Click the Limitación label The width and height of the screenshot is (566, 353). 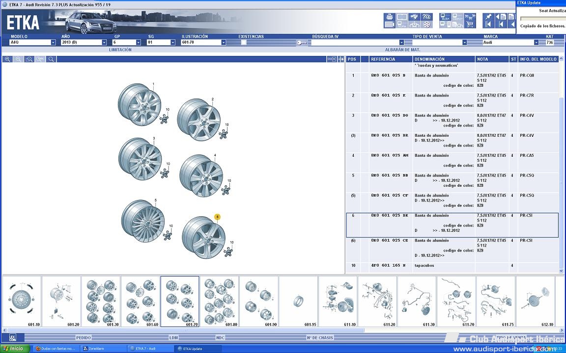(x=120, y=50)
